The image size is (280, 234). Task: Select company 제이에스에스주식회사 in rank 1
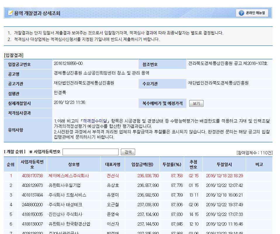tap(69, 176)
